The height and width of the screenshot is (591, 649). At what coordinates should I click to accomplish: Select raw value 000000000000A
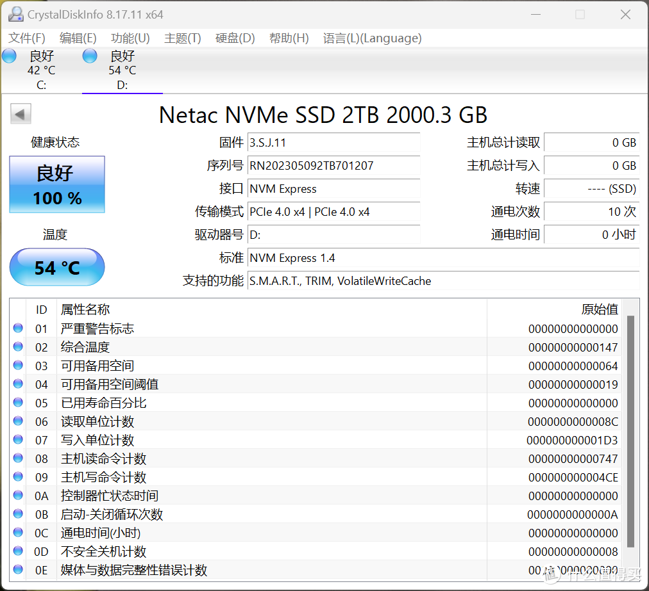coord(573,515)
